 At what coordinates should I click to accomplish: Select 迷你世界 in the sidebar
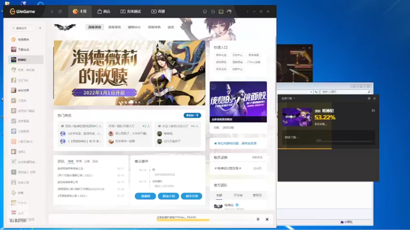coord(26,90)
